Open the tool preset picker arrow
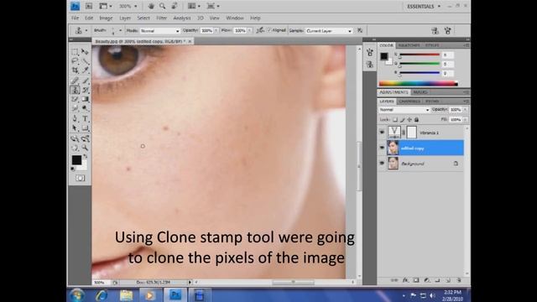Image resolution: width=537 pixels, height=302 pixels. coord(86,30)
